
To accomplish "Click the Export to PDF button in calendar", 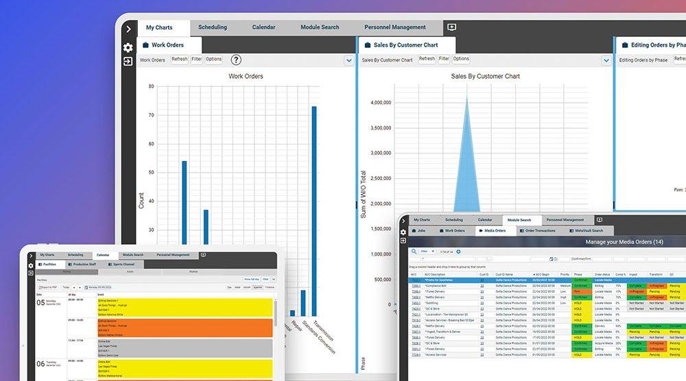I will tap(48, 288).
